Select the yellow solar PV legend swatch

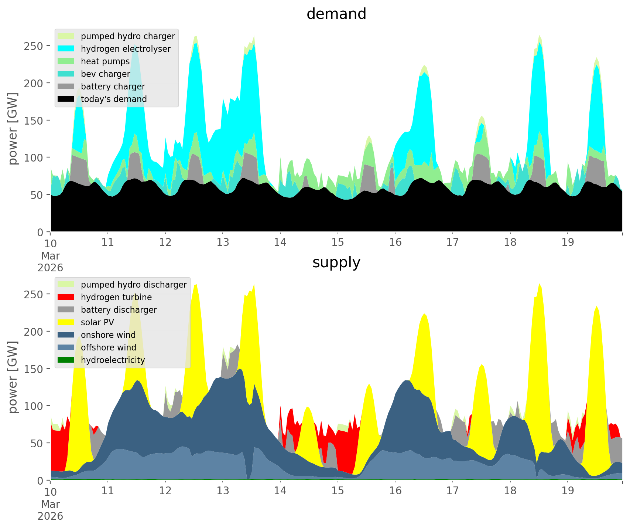pos(66,322)
